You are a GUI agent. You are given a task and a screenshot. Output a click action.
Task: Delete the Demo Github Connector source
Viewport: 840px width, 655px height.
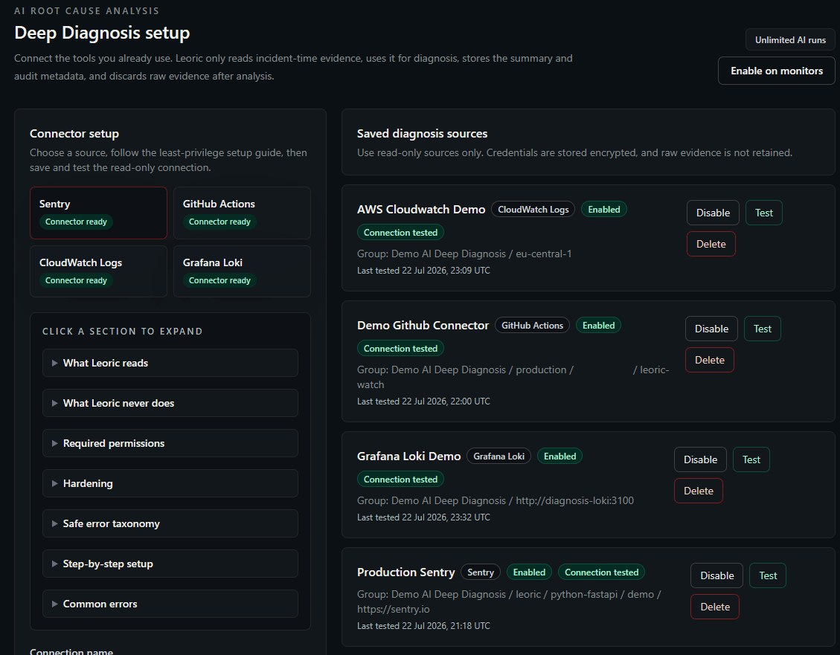coord(709,360)
